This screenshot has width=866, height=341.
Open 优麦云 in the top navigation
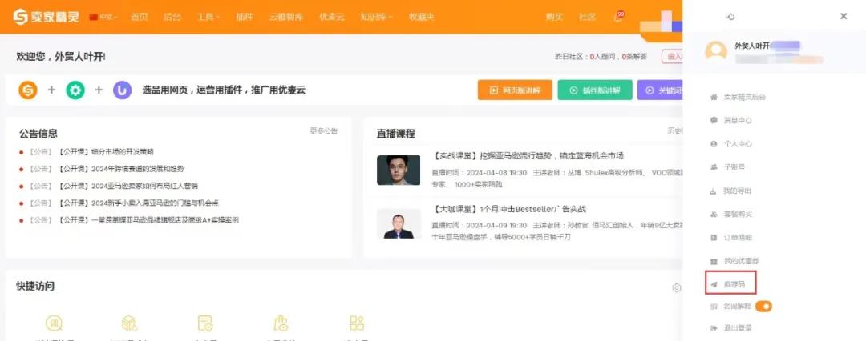click(332, 17)
